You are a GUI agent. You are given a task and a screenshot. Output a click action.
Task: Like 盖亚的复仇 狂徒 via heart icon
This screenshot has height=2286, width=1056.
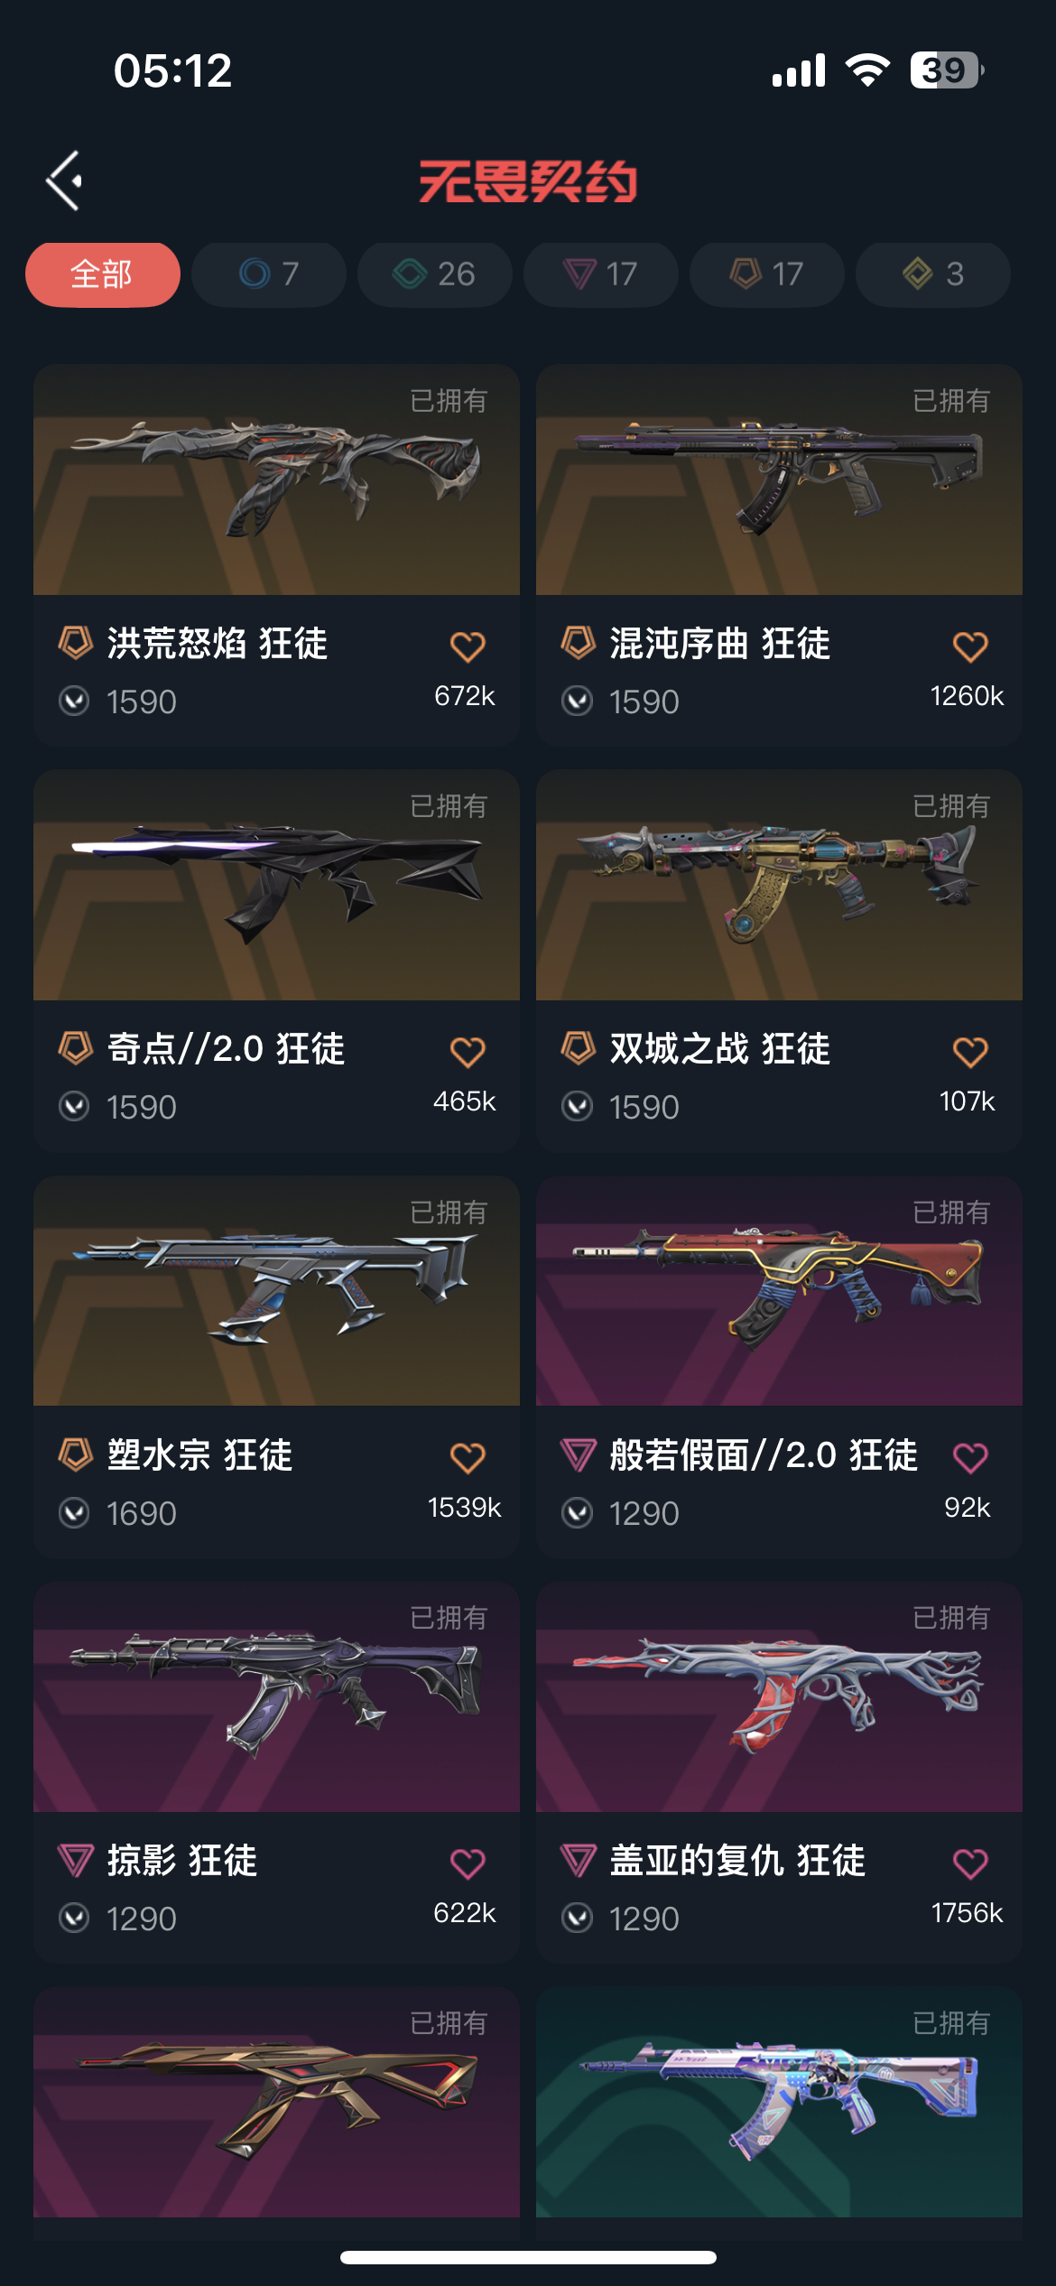[970, 1863]
